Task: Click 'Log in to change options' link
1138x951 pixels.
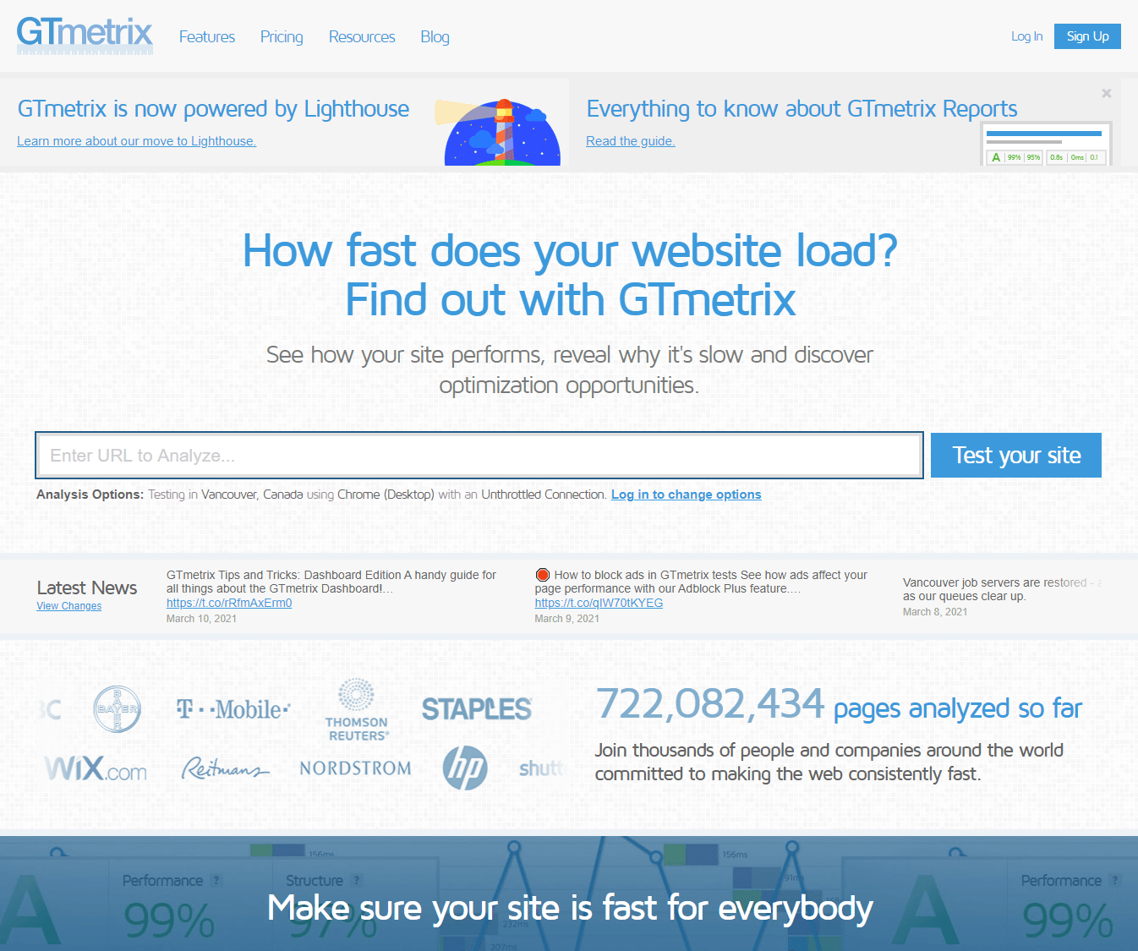Action: point(686,495)
